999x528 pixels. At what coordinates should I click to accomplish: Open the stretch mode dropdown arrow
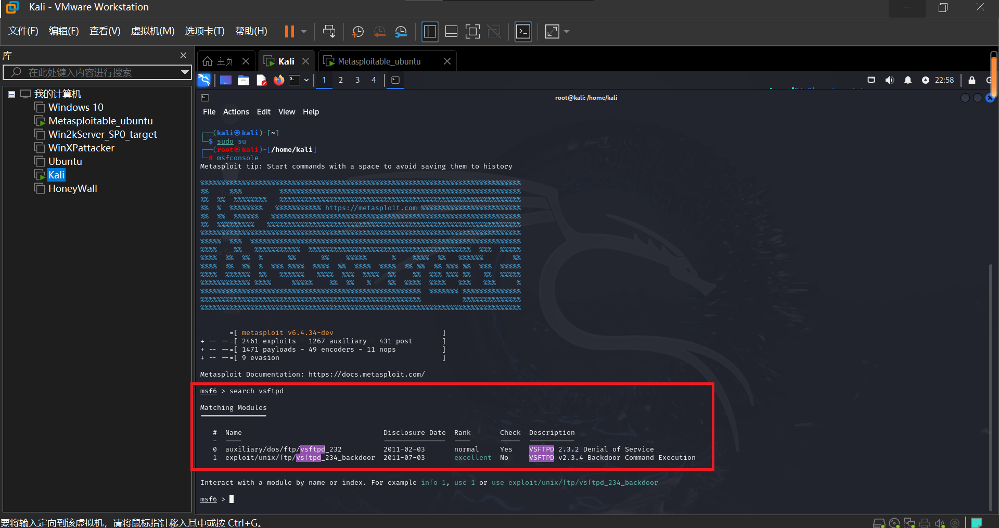tap(567, 32)
